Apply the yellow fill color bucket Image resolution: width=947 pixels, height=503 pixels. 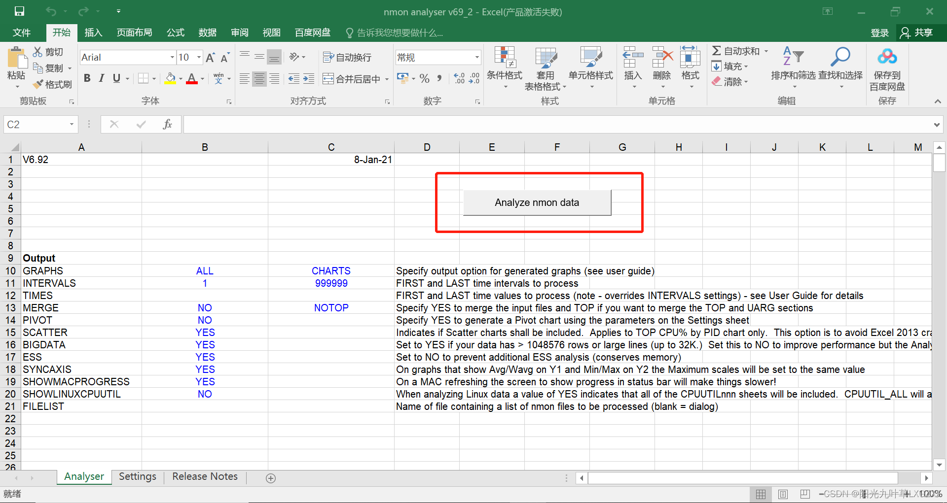point(170,78)
